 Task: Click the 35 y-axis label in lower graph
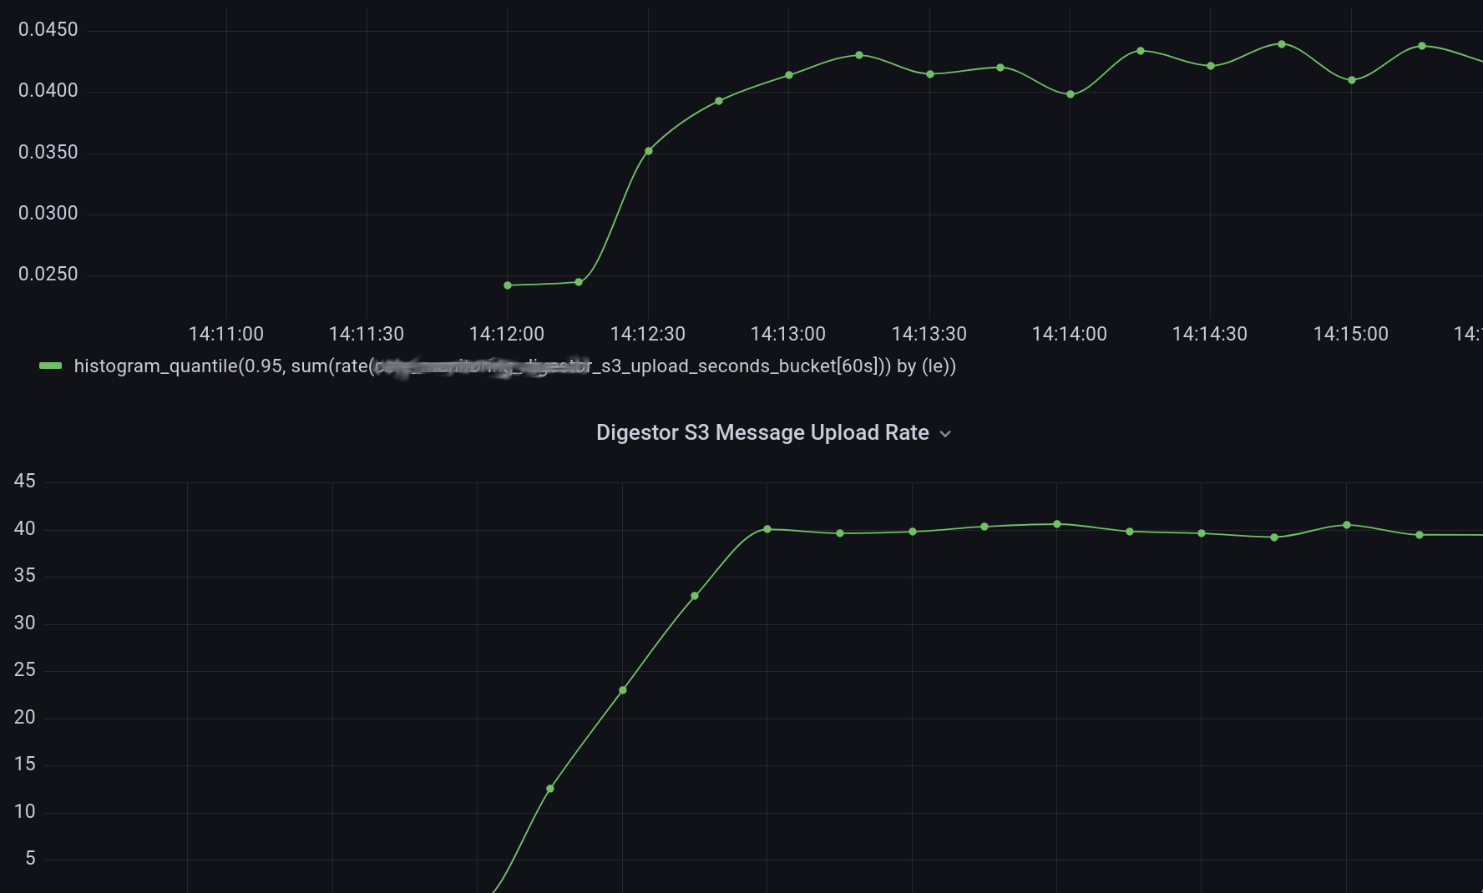[25, 575]
